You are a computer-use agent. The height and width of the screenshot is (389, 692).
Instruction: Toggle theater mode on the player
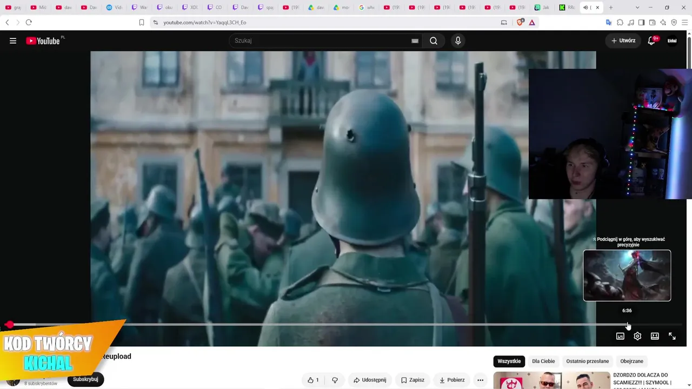coord(655,336)
